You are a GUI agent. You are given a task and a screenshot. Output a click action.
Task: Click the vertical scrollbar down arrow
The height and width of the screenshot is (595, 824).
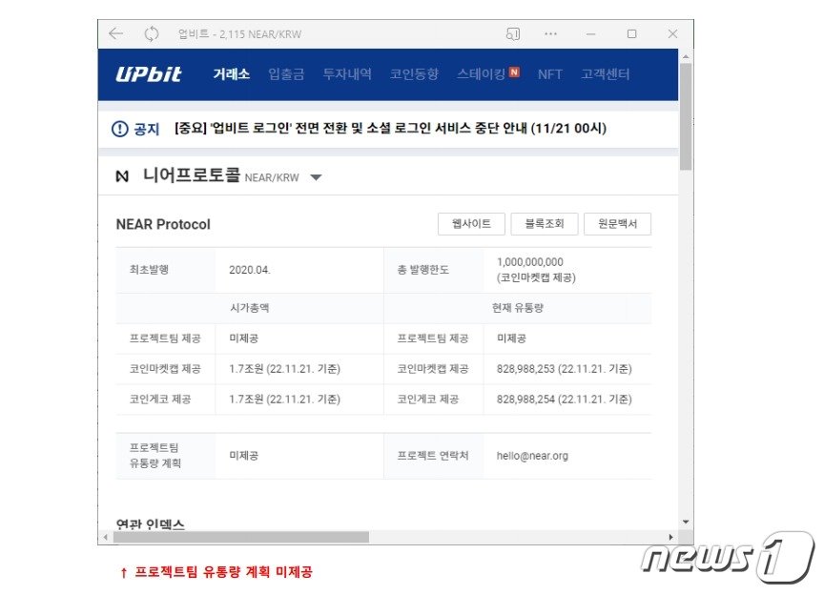click(686, 522)
